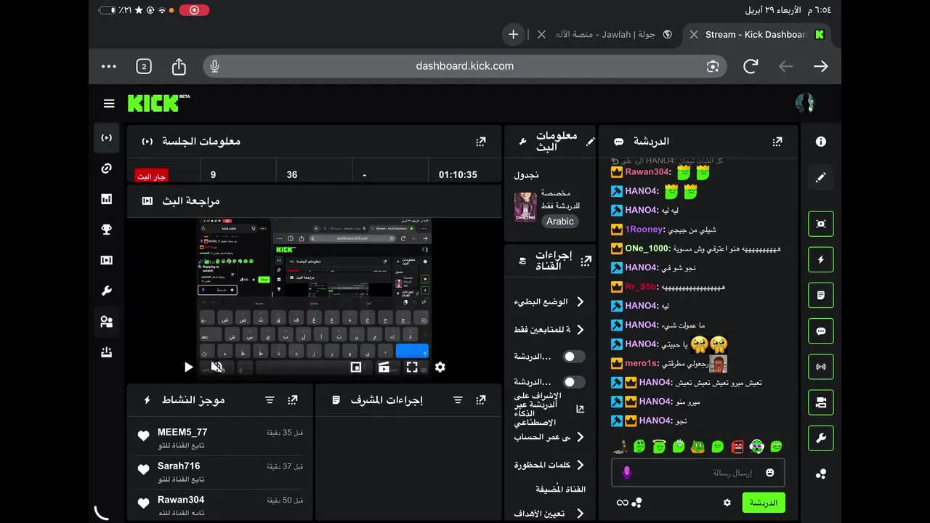
Task: Open analytics bar chart icon in sidebar
Action: pyautogui.click(x=107, y=199)
